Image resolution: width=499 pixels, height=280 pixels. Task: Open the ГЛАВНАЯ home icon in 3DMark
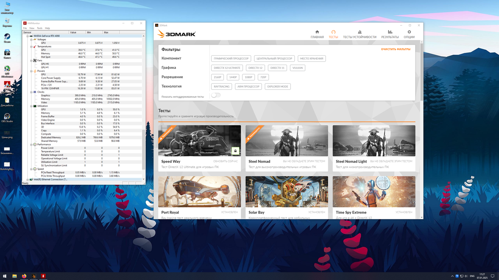click(x=317, y=34)
